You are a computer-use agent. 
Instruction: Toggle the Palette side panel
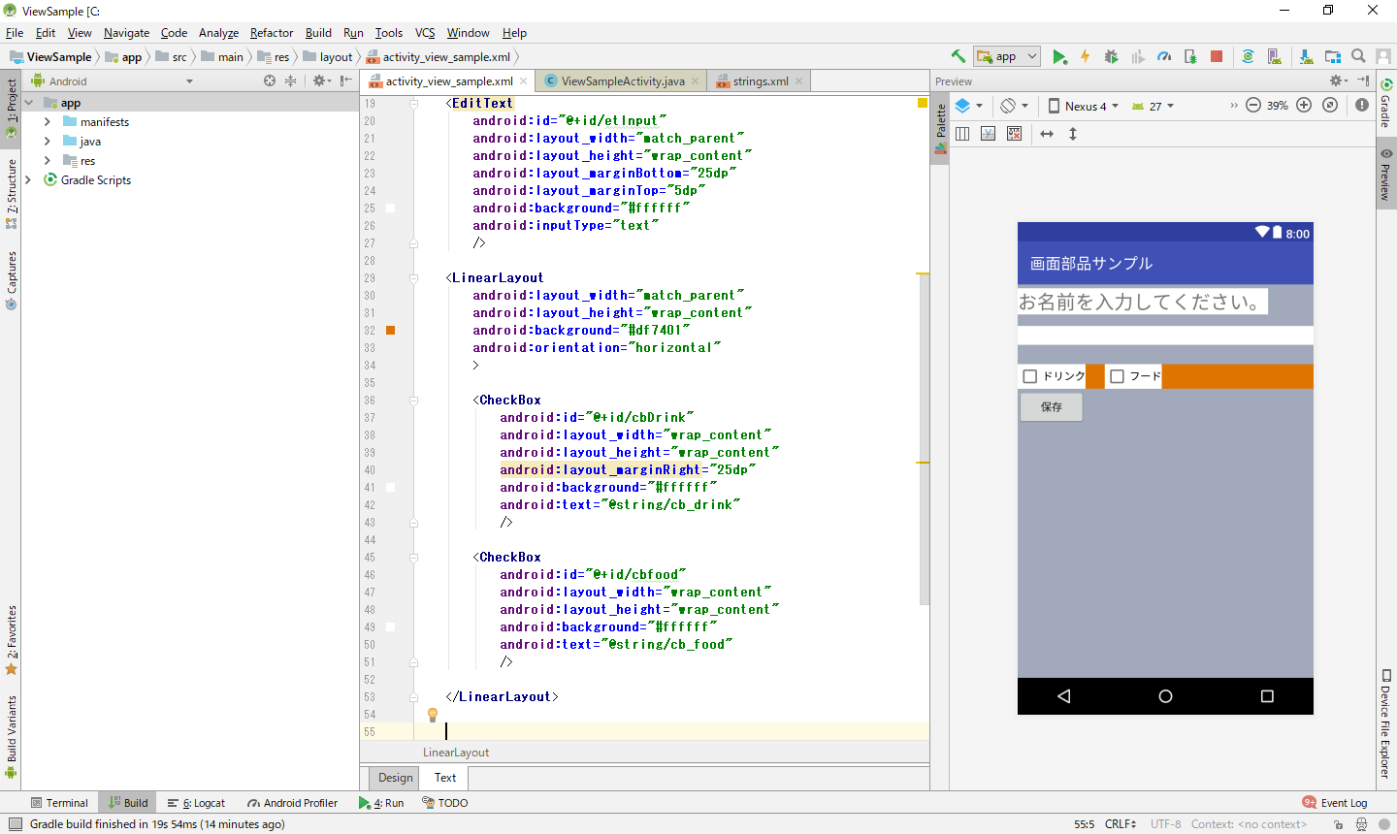click(940, 128)
